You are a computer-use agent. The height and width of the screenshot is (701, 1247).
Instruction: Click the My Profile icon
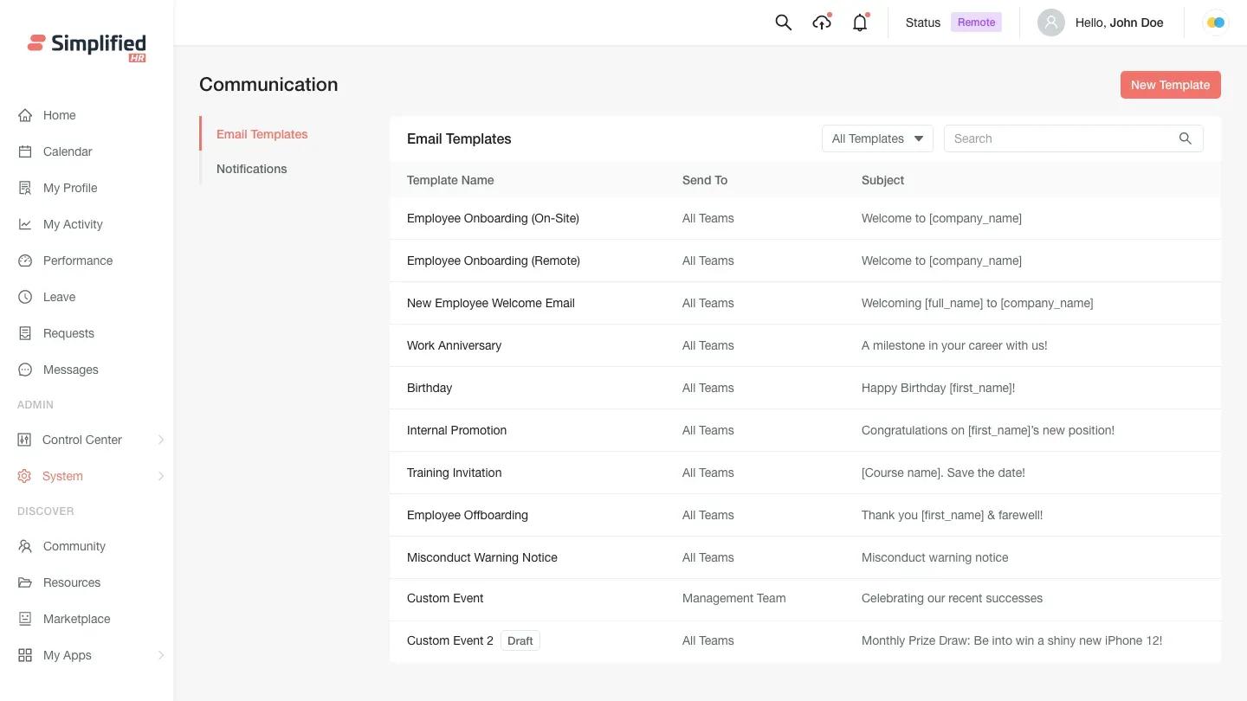[25, 188]
